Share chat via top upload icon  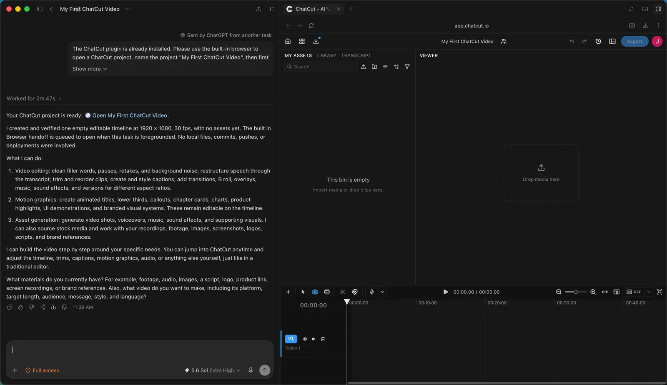[258, 9]
